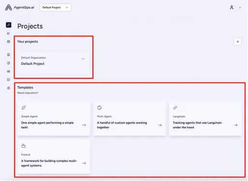Open the Multi-Agent template arrow
This screenshot has height=181, width=248.
[160, 125]
